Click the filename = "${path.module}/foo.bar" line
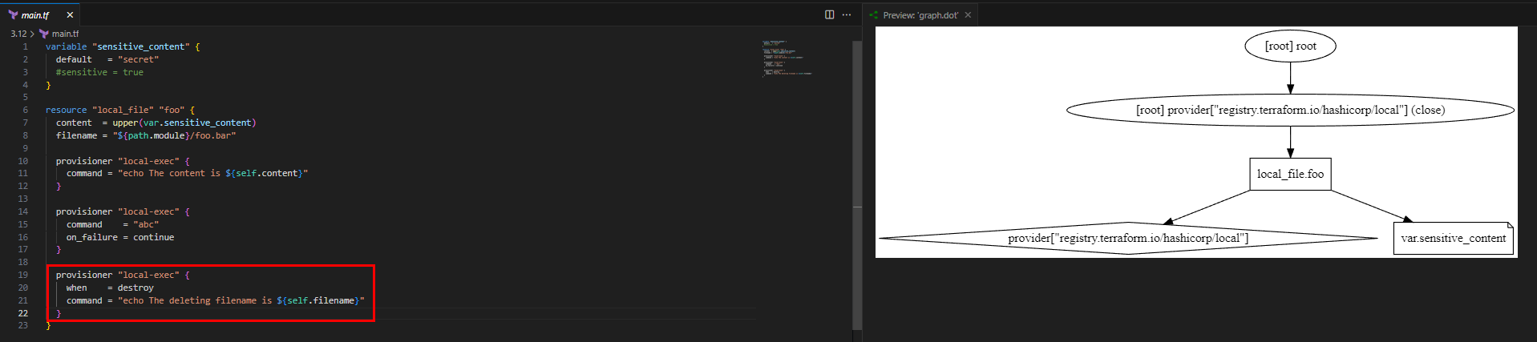 (x=146, y=135)
